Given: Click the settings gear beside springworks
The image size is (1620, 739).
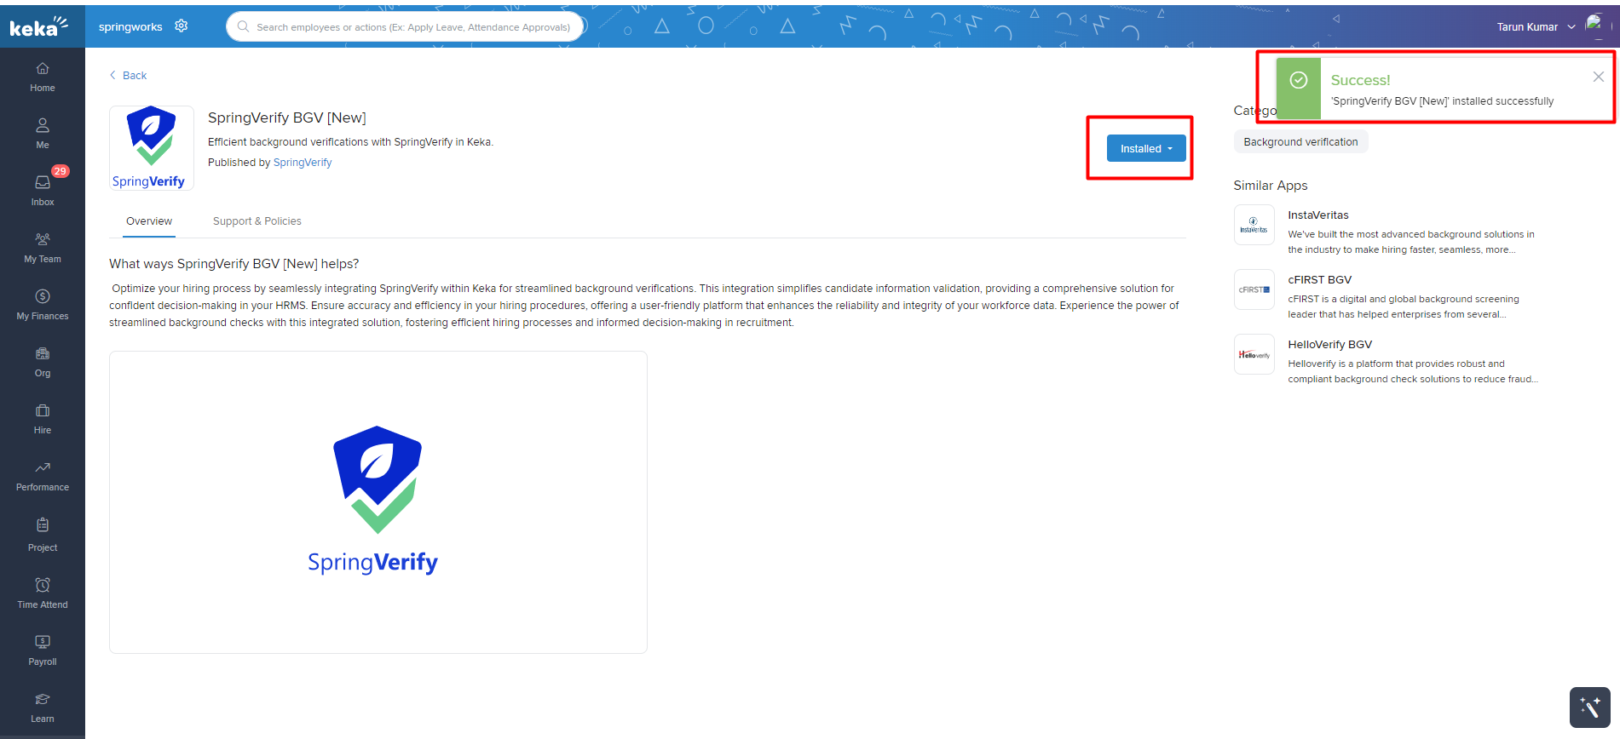Looking at the screenshot, I should pyautogui.click(x=181, y=26).
